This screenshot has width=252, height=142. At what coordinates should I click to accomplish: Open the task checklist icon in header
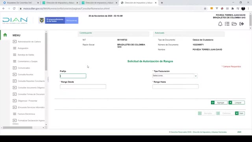click(227, 24)
